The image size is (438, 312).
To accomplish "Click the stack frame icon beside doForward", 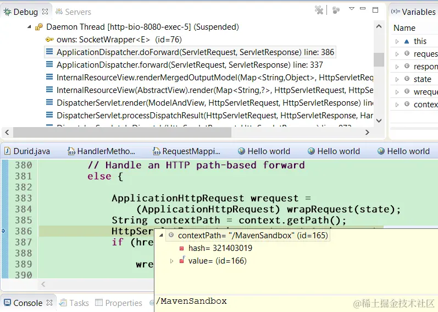I will pyautogui.click(x=49, y=52).
